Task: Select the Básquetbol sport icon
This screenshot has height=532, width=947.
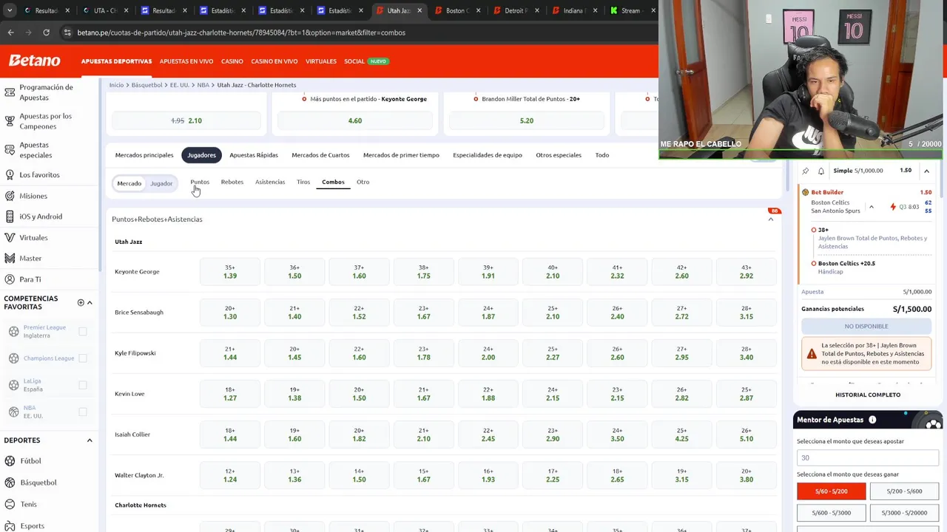Action: 10,482
